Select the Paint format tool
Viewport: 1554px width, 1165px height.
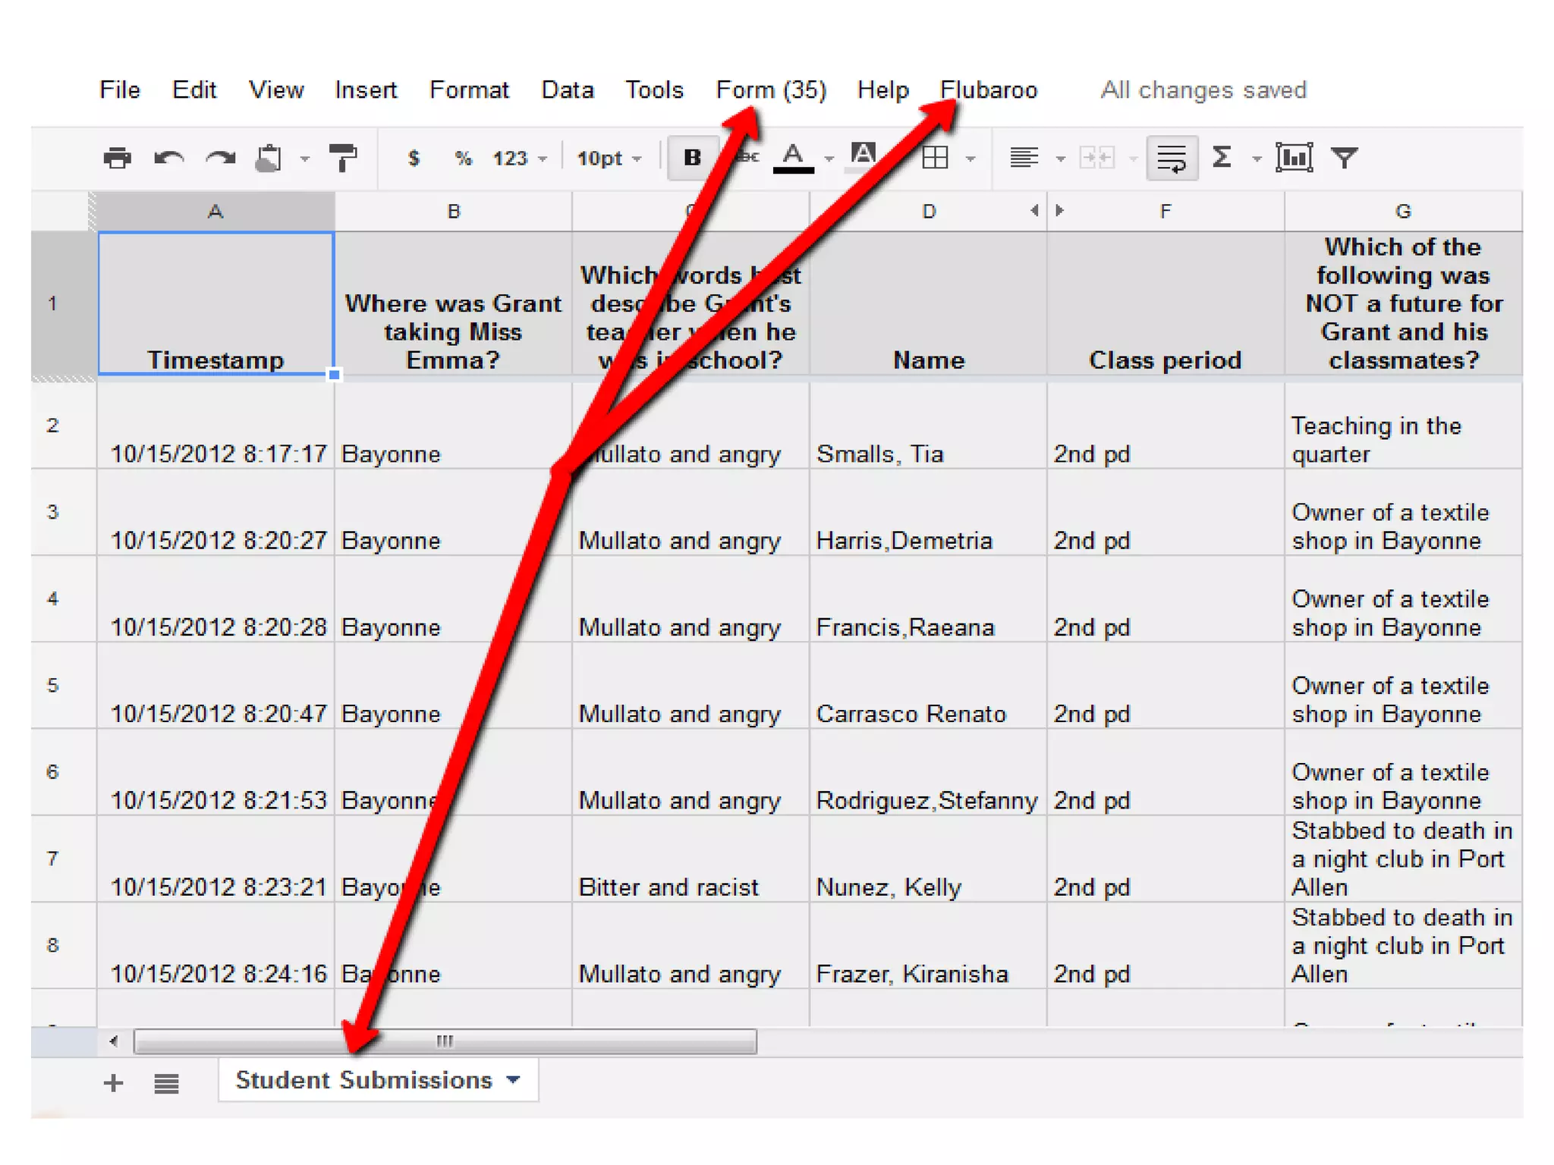(343, 158)
